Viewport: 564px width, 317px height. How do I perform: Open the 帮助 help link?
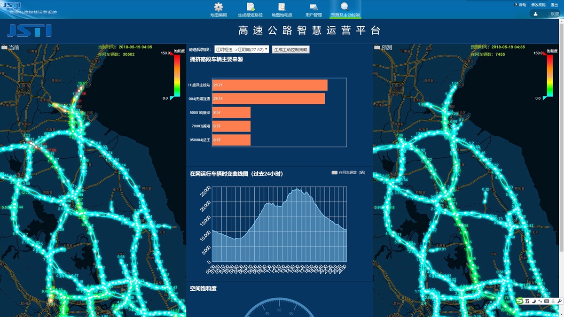tap(521, 5)
